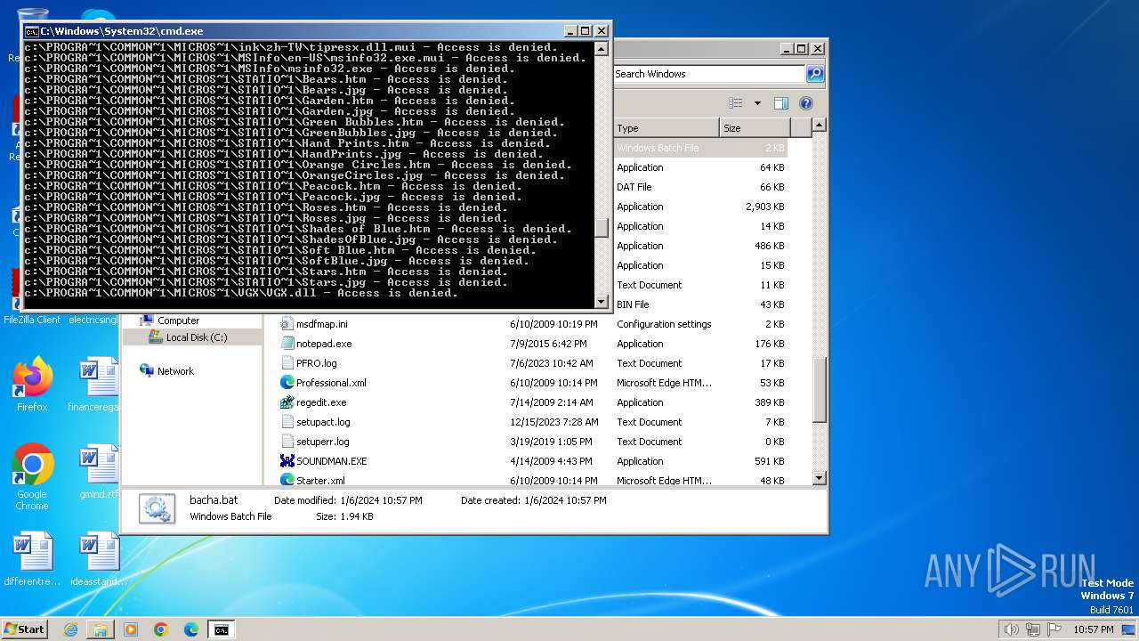Click the notepad.exe file name
This screenshot has width=1139, height=641.
click(324, 344)
